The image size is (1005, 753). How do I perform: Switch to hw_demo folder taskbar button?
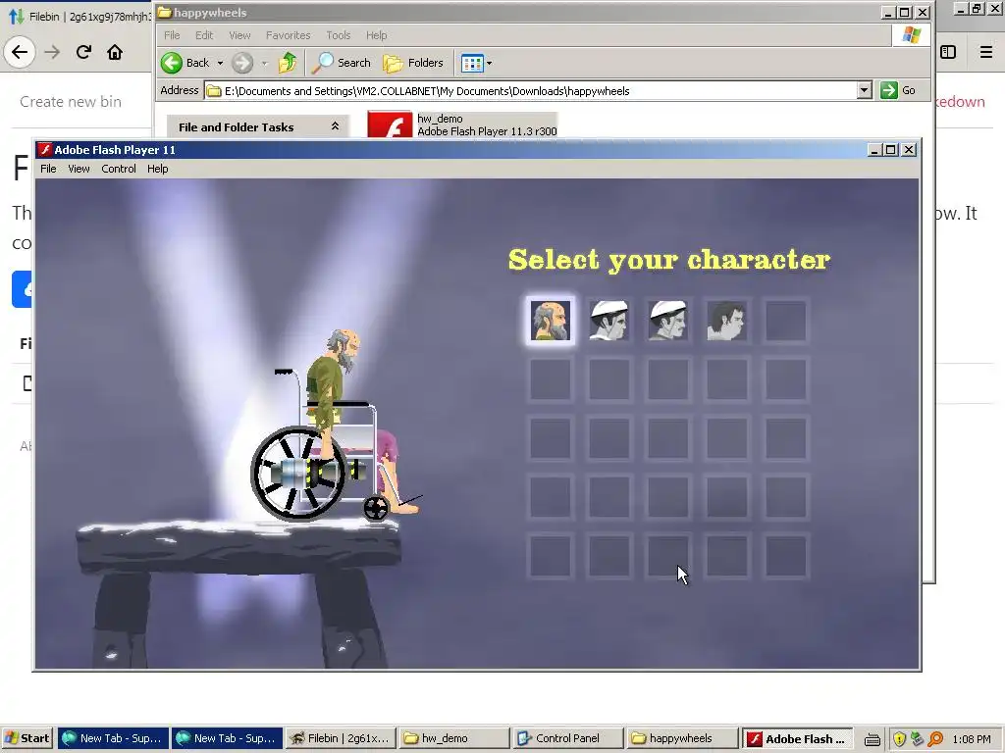tap(453, 738)
